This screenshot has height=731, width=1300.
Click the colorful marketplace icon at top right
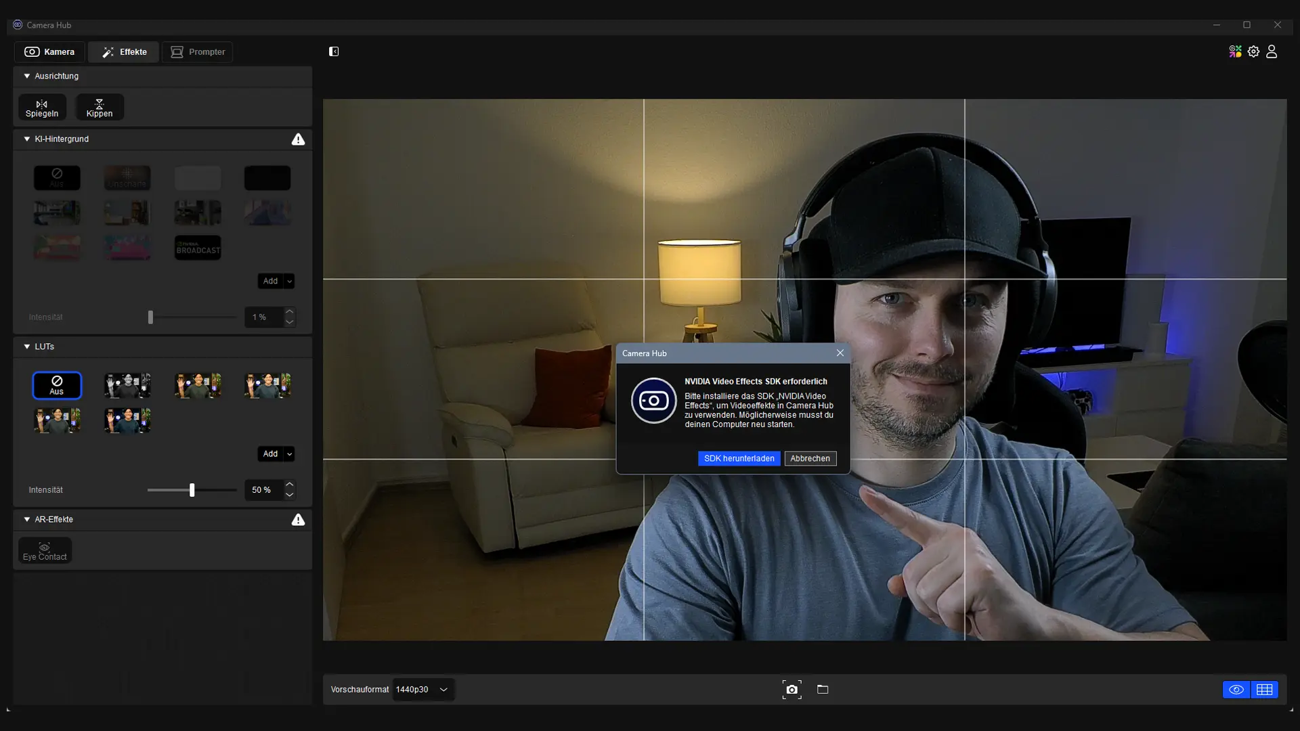(x=1235, y=51)
